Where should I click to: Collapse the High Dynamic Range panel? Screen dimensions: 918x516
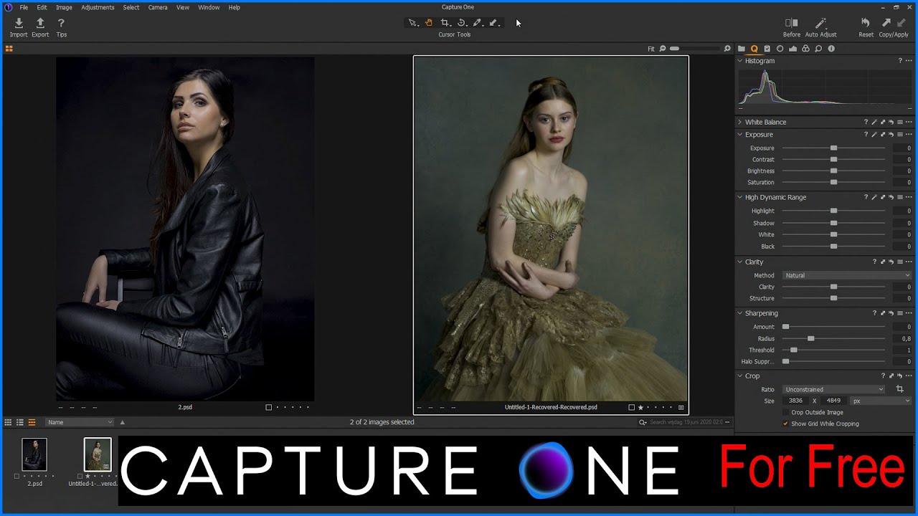click(x=740, y=197)
